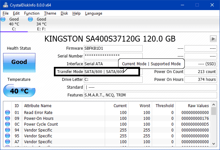220x150 pixels.
Task: Select the Power Cycle Count attribute name
Action: [41, 124]
